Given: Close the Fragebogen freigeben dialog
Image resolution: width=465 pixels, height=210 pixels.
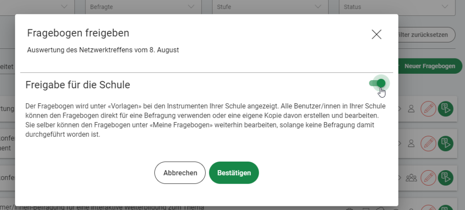Looking at the screenshot, I should tap(376, 34).
